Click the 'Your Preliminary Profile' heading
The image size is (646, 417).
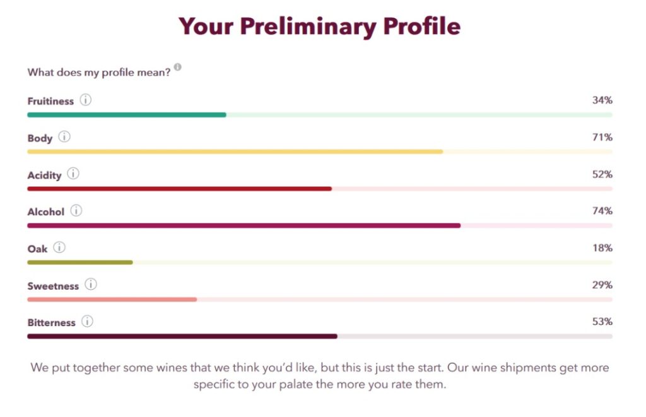320,26
